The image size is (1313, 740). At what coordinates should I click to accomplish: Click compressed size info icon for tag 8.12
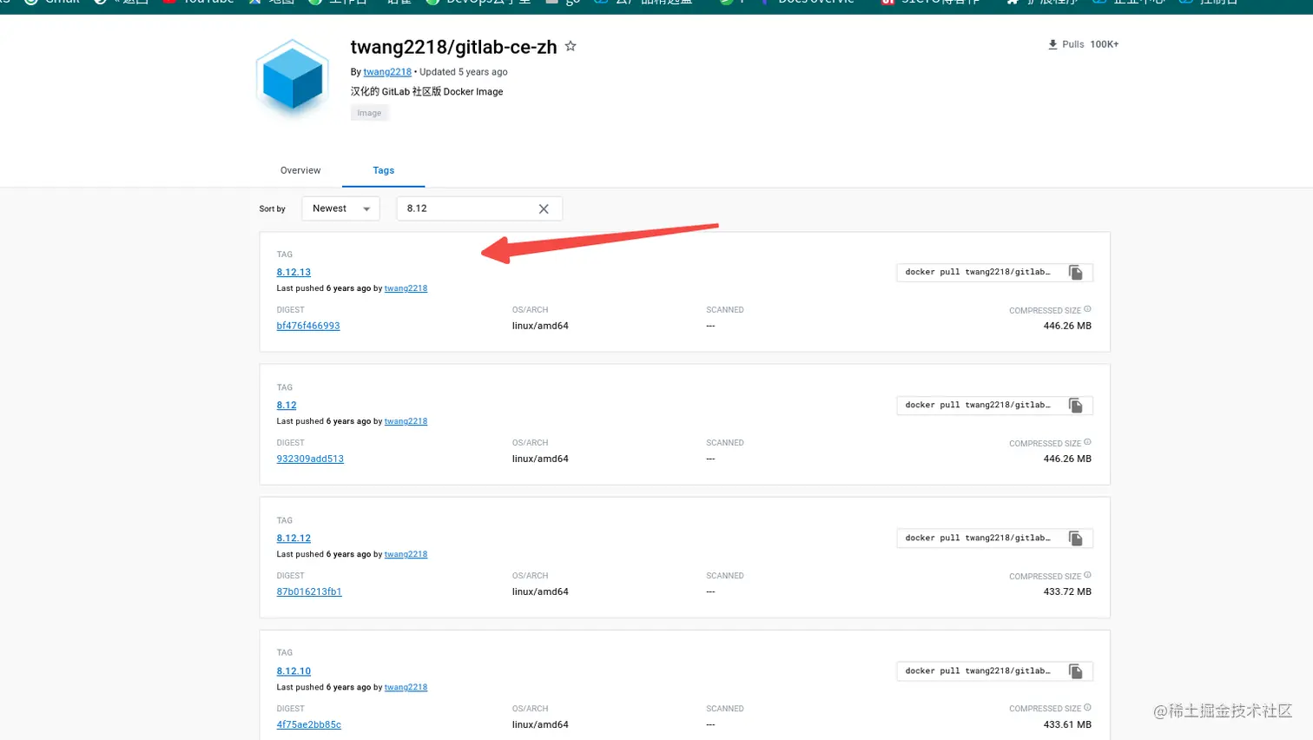pos(1087,442)
